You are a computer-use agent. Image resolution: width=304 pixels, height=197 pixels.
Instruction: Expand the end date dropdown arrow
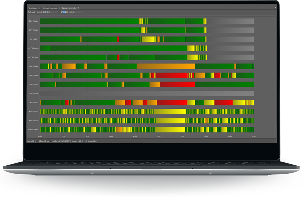[82, 12]
